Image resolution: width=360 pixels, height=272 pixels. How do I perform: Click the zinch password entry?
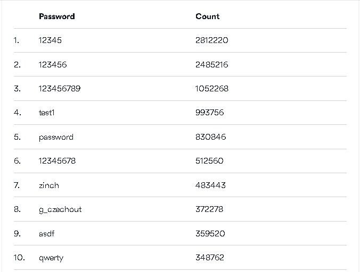point(49,185)
